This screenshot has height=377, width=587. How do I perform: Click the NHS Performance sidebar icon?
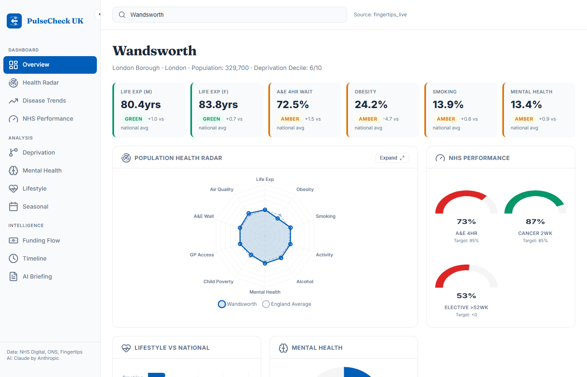point(13,119)
